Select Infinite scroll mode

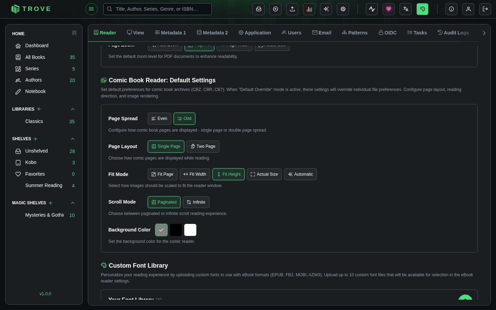196,202
